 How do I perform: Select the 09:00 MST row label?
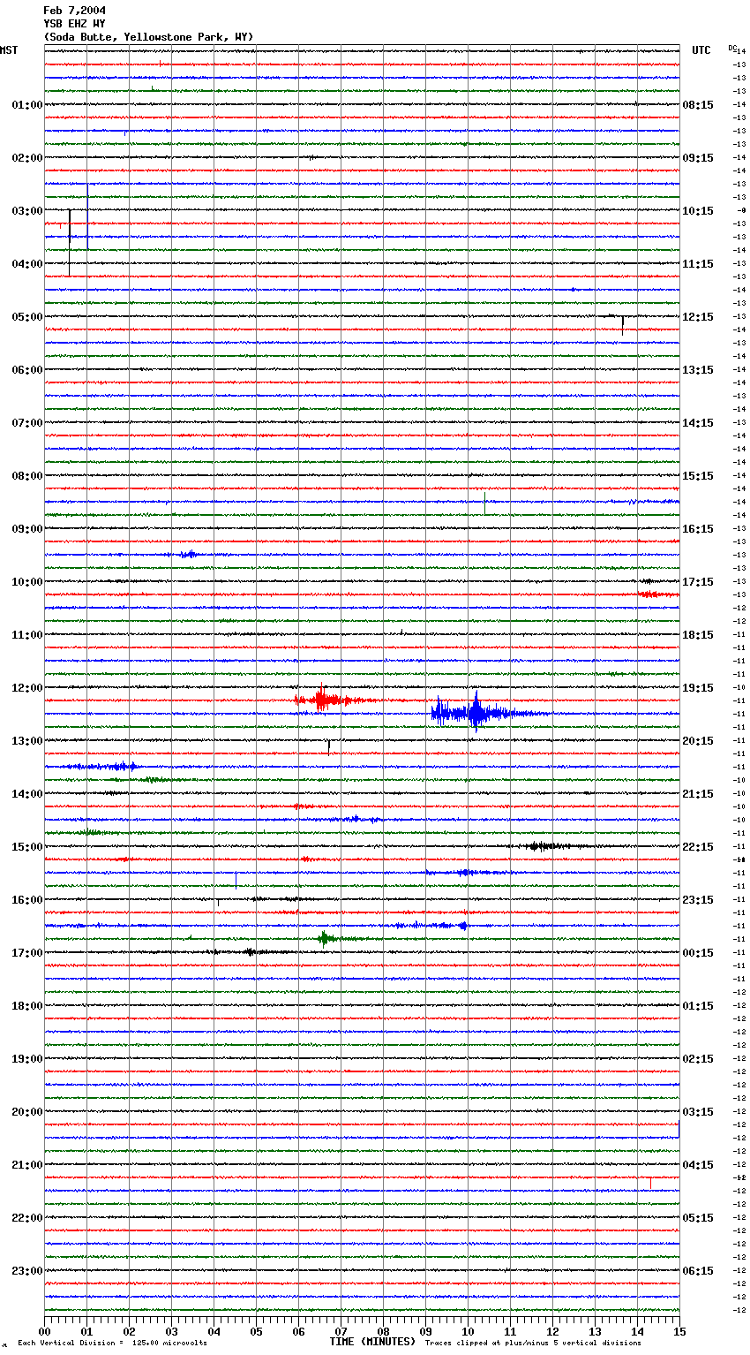(x=26, y=529)
